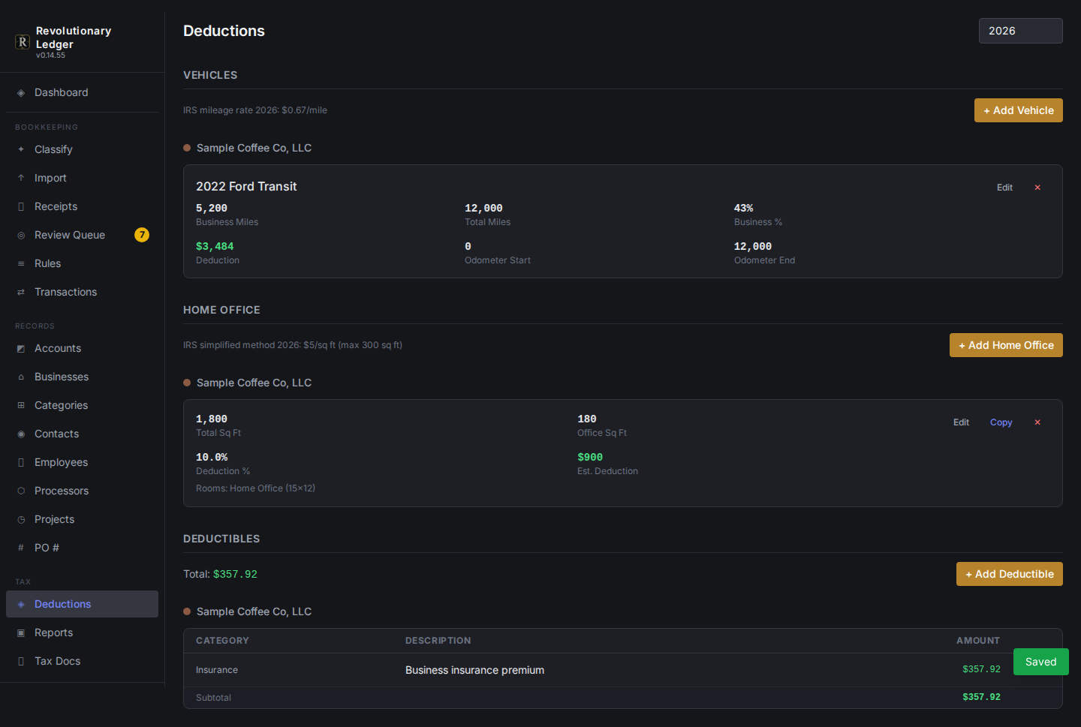Viewport: 1081px width, 727px height.
Task: Copy the home office entry
Action: [x=1001, y=422]
